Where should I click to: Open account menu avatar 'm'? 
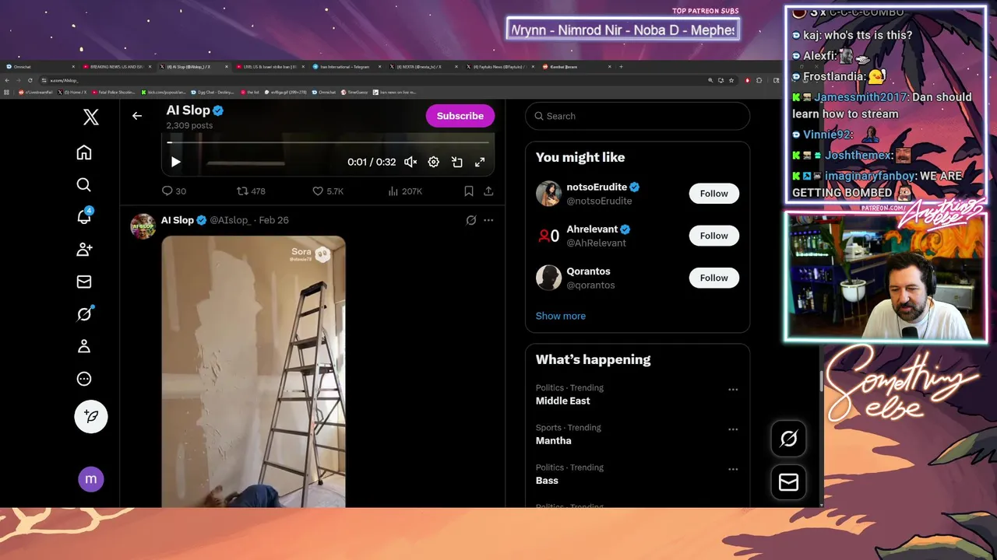point(91,479)
